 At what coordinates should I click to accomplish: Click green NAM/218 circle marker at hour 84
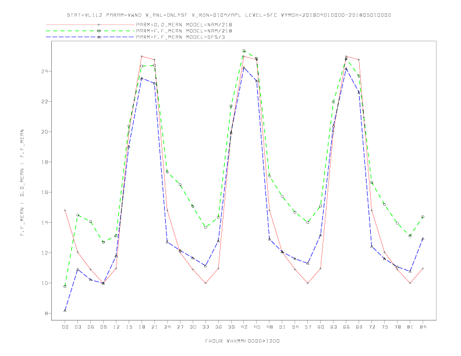click(423, 217)
